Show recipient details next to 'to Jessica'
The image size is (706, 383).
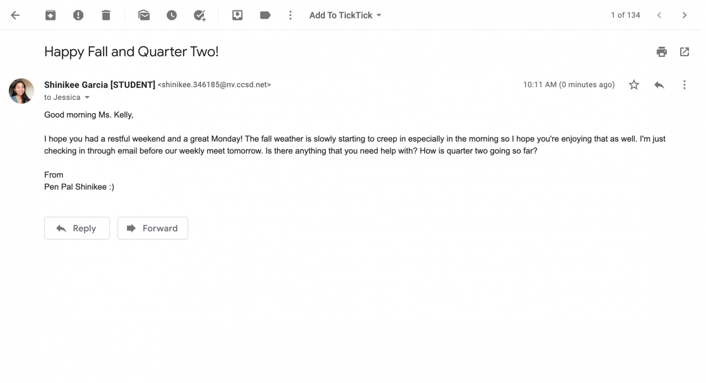[x=87, y=98]
